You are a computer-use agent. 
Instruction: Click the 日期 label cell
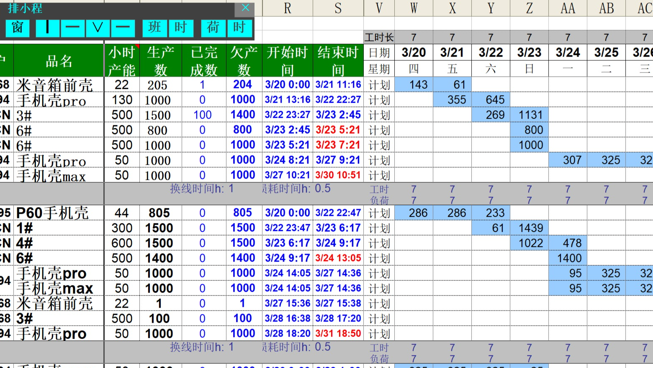tap(379, 53)
